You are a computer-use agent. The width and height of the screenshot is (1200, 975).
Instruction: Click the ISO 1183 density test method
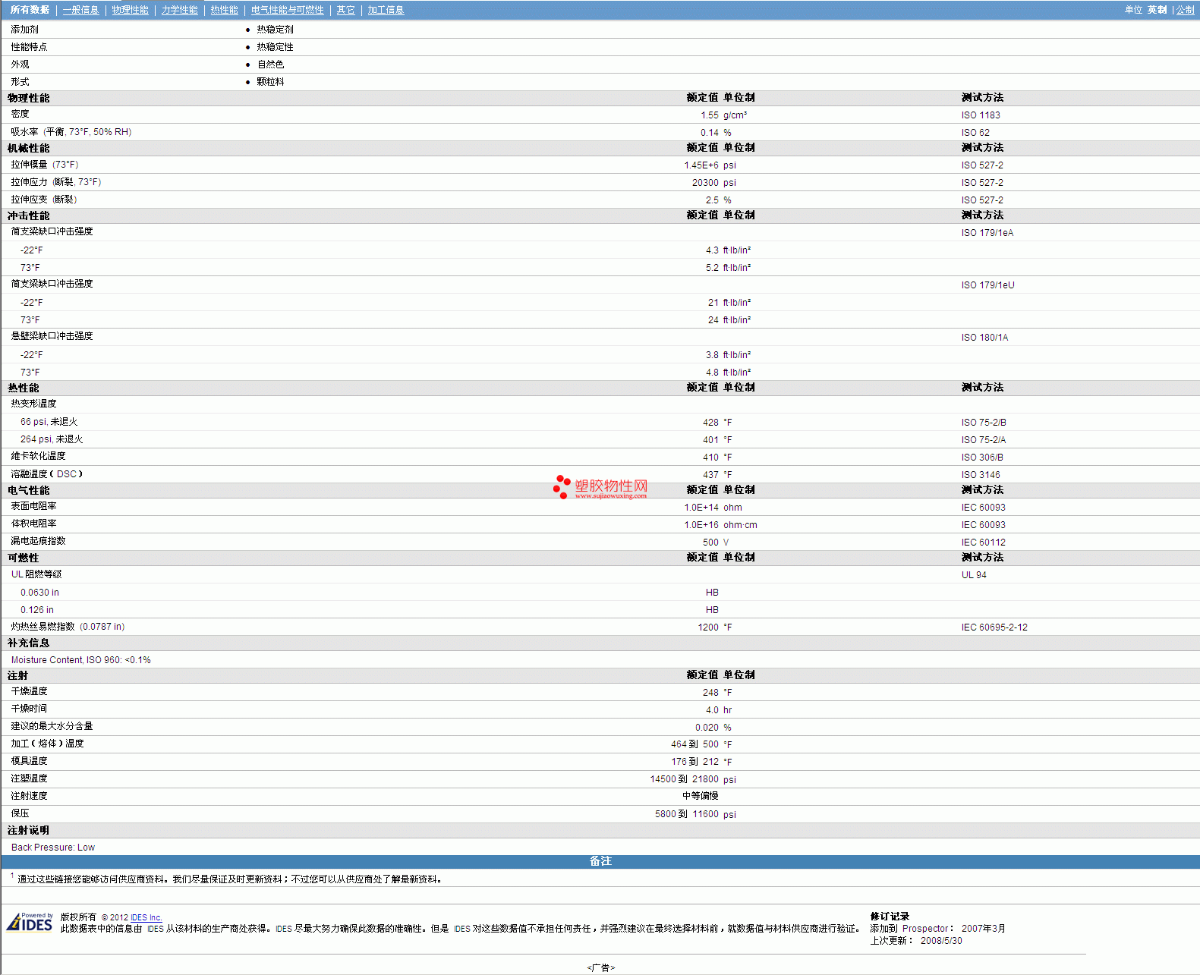coord(980,115)
